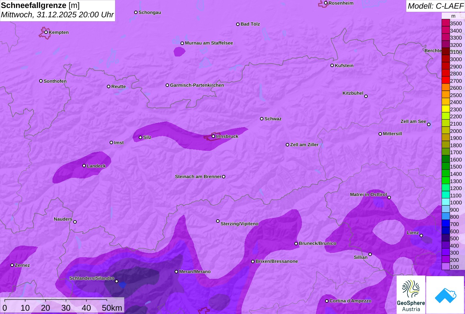Select the Imst label
The image size is (465, 314).
pyautogui.click(x=119, y=143)
